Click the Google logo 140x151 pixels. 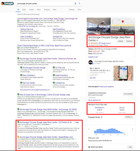tap(8, 4)
